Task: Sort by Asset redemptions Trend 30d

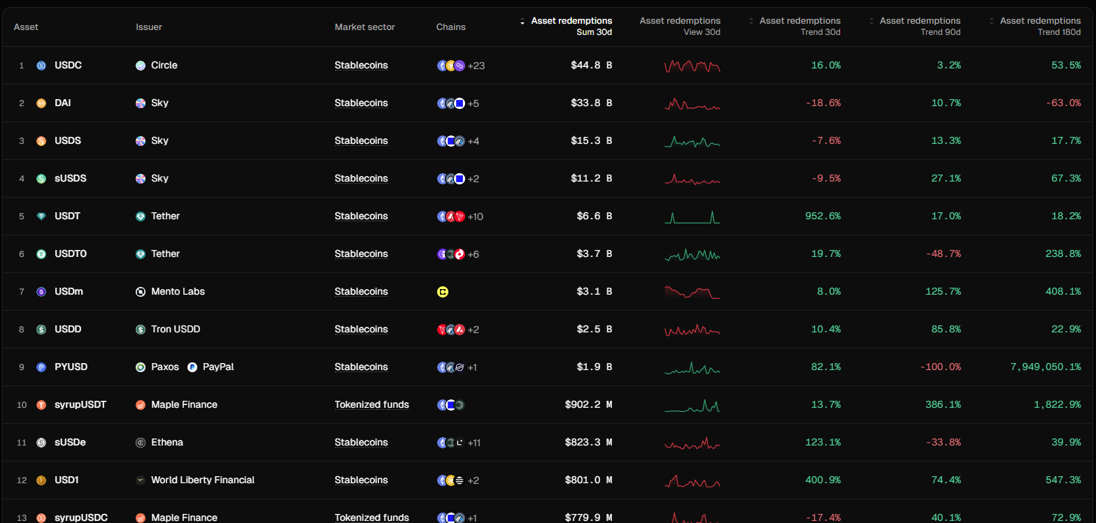Action: coord(799,21)
